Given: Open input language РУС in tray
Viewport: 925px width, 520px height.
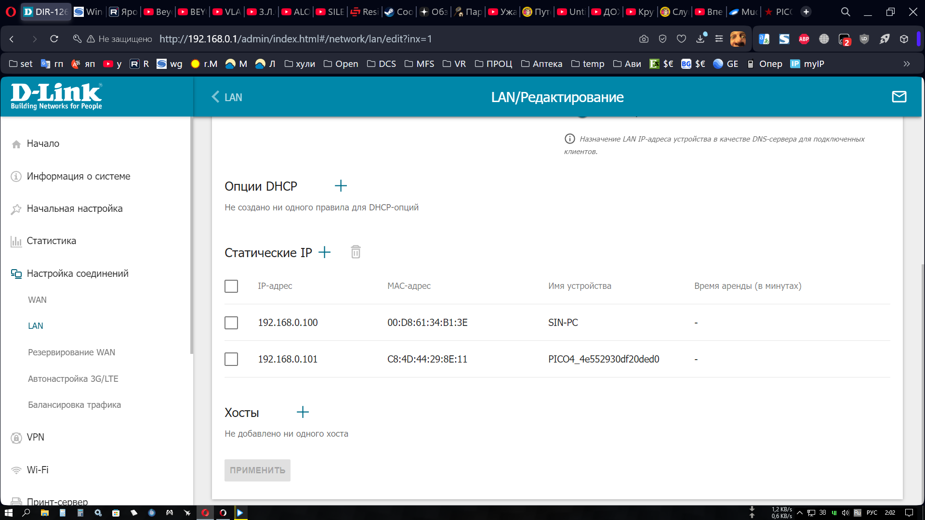Looking at the screenshot, I should coord(872,513).
